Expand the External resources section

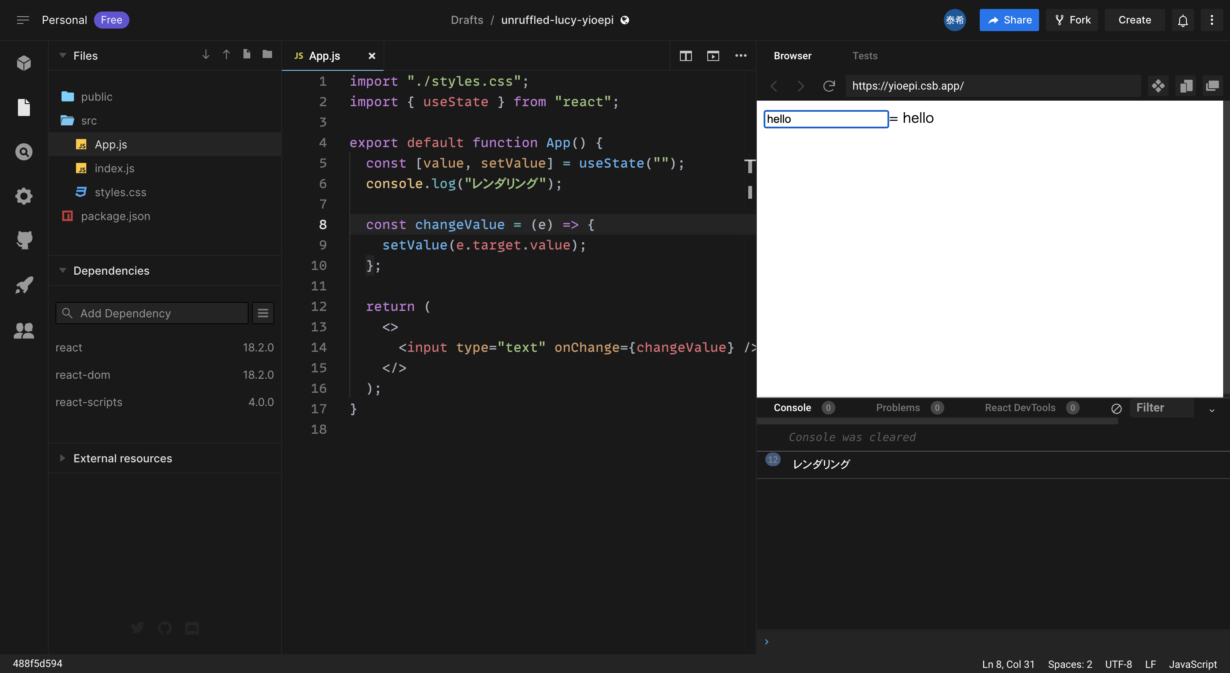point(62,458)
